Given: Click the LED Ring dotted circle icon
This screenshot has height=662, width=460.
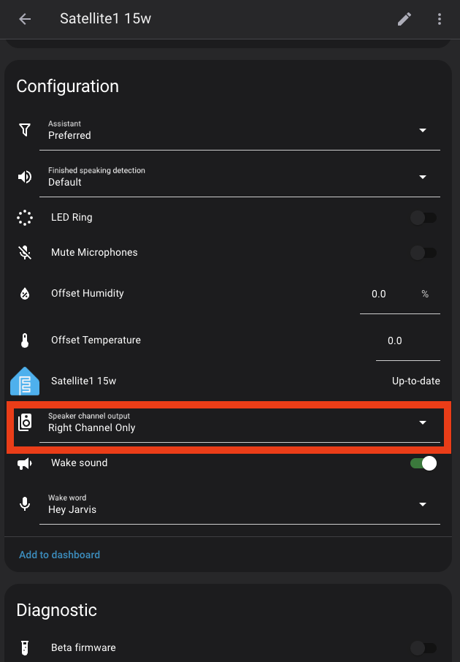Looking at the screenshot, I should tap(25, 218).
